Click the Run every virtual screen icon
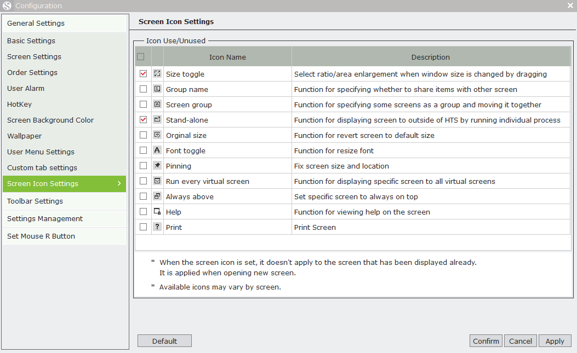 click(x=157, y=181)
